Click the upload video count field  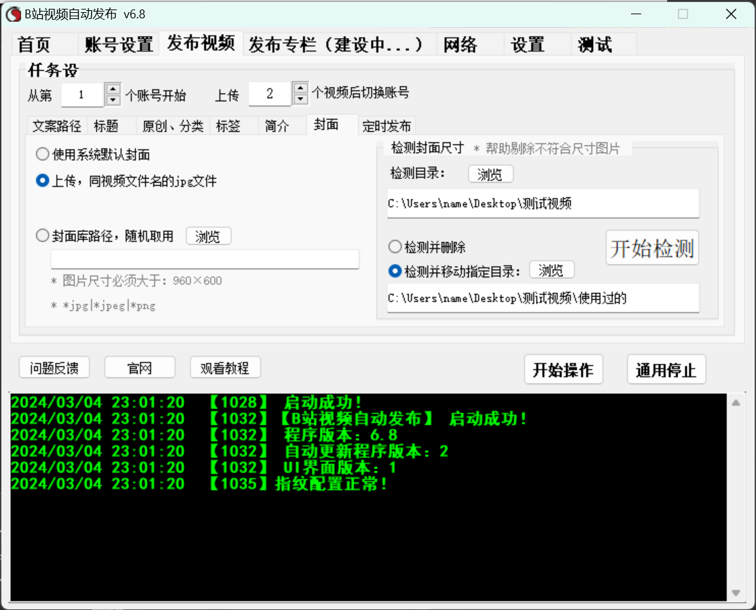click(x=270, y=94)
